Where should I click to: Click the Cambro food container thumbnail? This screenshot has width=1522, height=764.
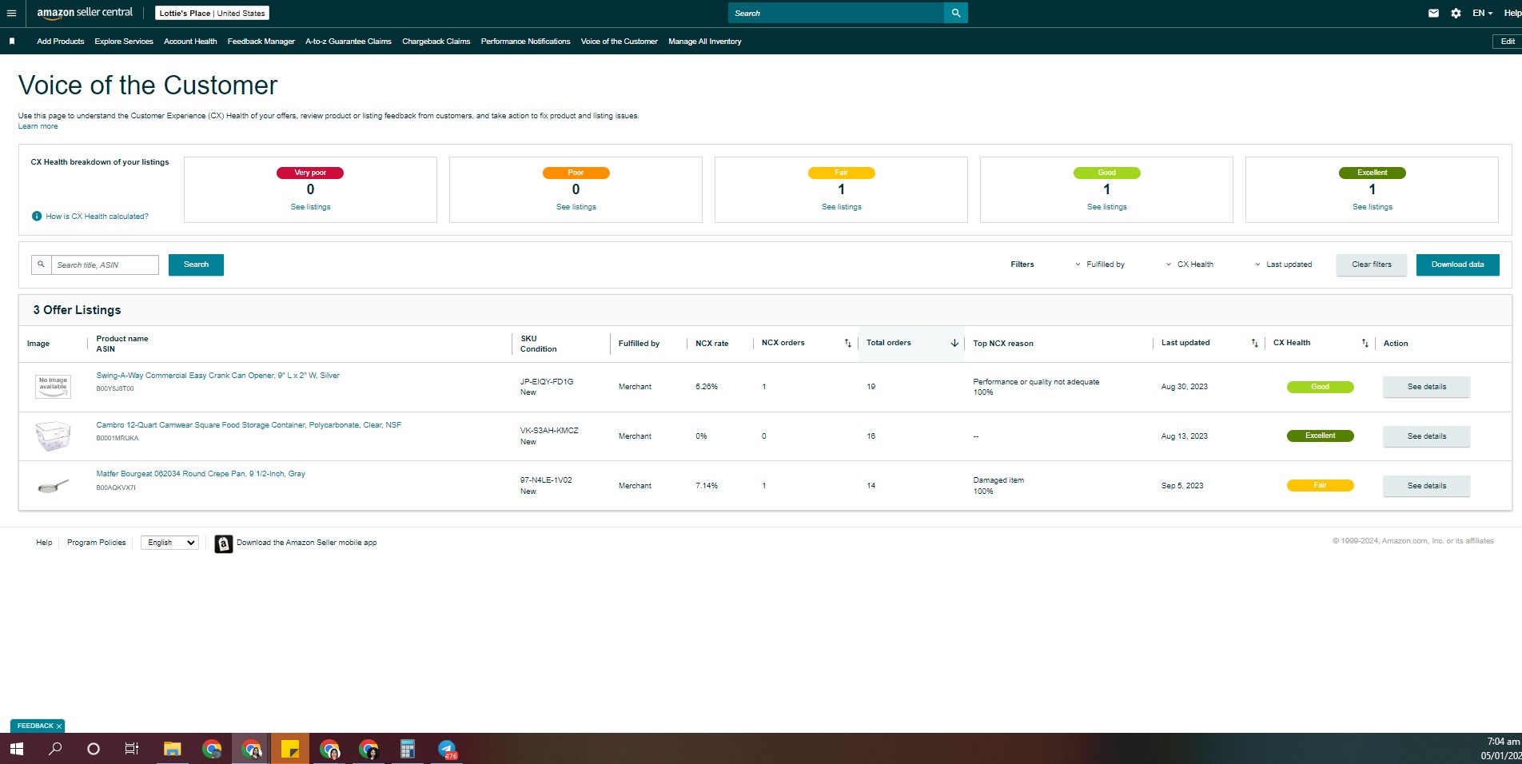click(53, 436)
